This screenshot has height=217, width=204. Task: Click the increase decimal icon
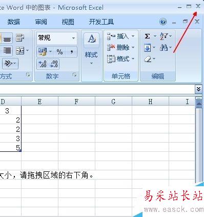tap(43, 64)
